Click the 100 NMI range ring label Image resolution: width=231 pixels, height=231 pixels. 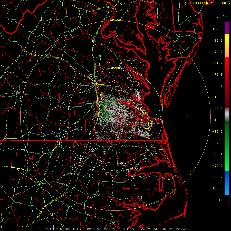click(x=115, y=20)
